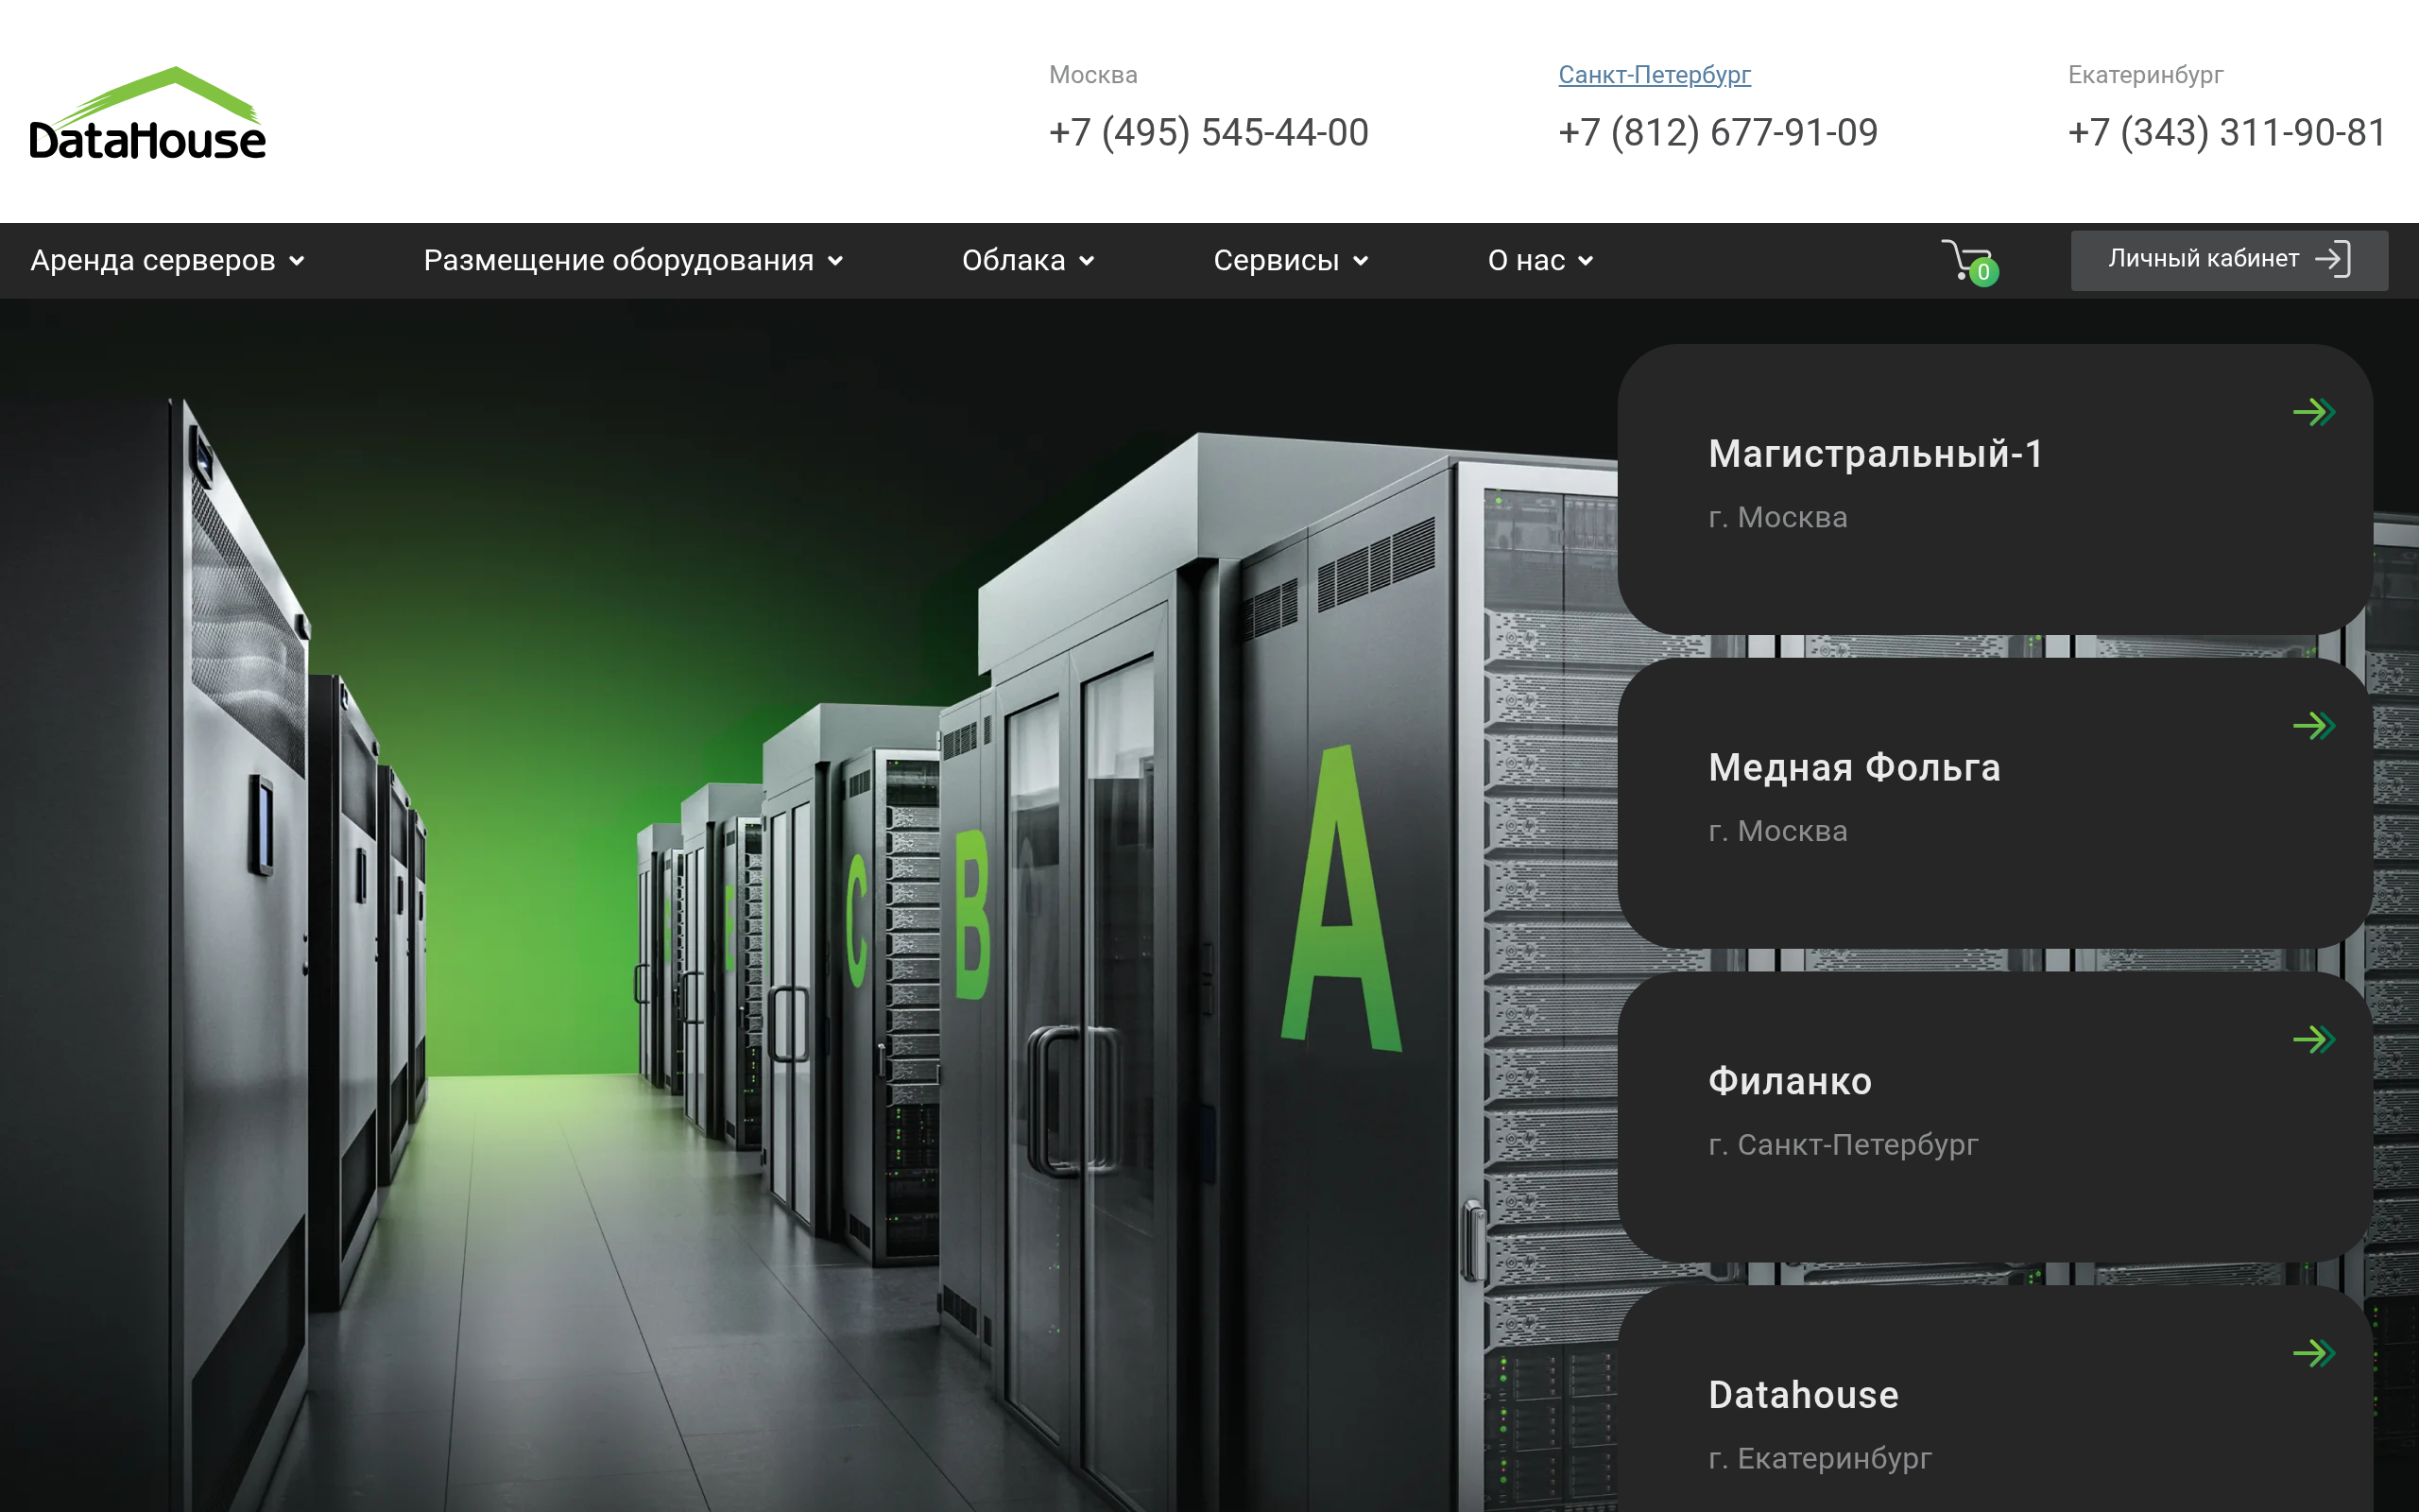2419x1512 pixels.
Task: Click the Личный кабинет button
Action: pyautogui.click(x=2229, y=260)
